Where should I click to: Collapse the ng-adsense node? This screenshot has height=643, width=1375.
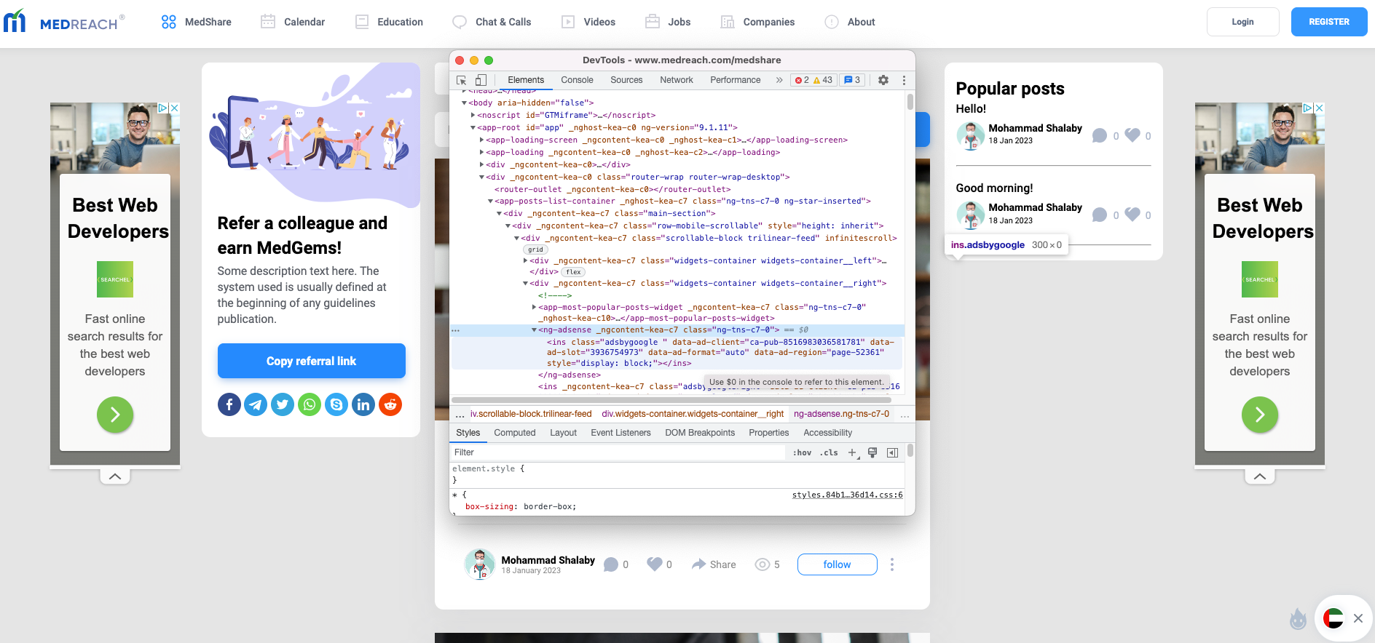pyautogui.click(x=534, y=330)
